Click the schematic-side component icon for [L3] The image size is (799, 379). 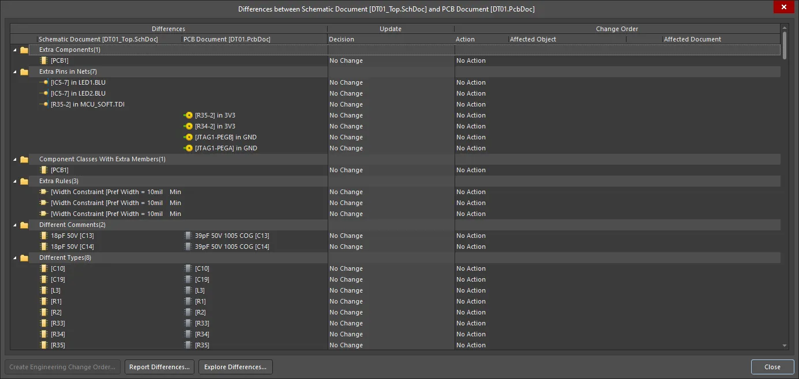click(43, 290)
